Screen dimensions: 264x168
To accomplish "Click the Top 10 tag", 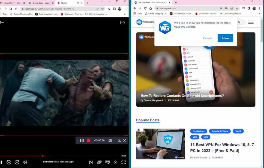I will pyautogui.click(x=238, y=131).
